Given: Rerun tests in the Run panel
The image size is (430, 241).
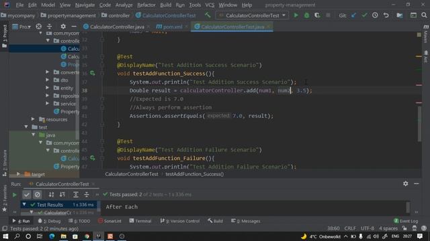Looking at the screenshot, I should 14,195.
